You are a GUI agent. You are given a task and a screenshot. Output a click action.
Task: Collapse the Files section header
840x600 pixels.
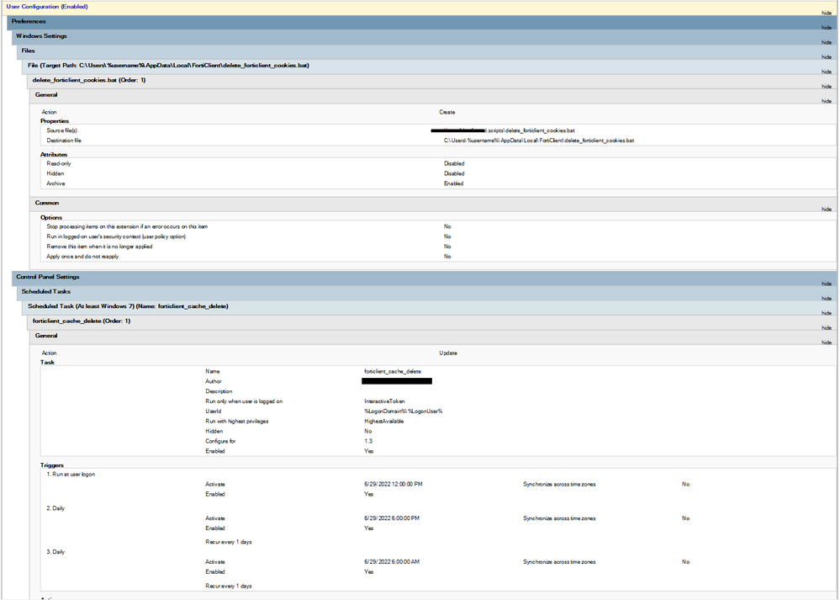click(28, 50)
